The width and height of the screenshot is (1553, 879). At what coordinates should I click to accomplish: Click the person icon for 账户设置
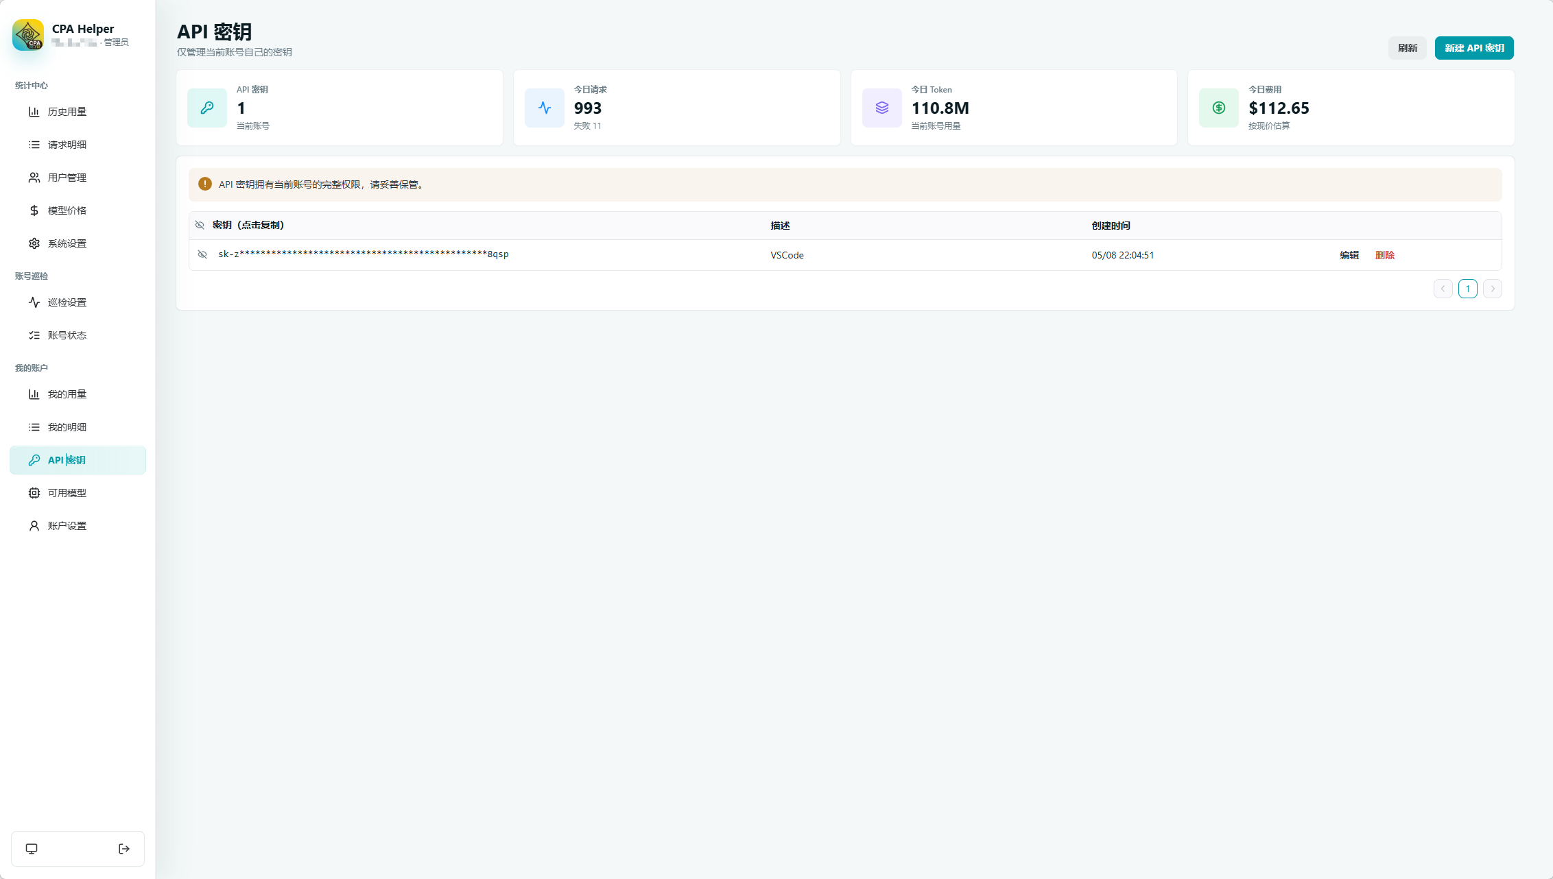[x=34, y=526]
